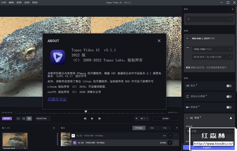Open the 视图V menu

click(x=19, y=3)
